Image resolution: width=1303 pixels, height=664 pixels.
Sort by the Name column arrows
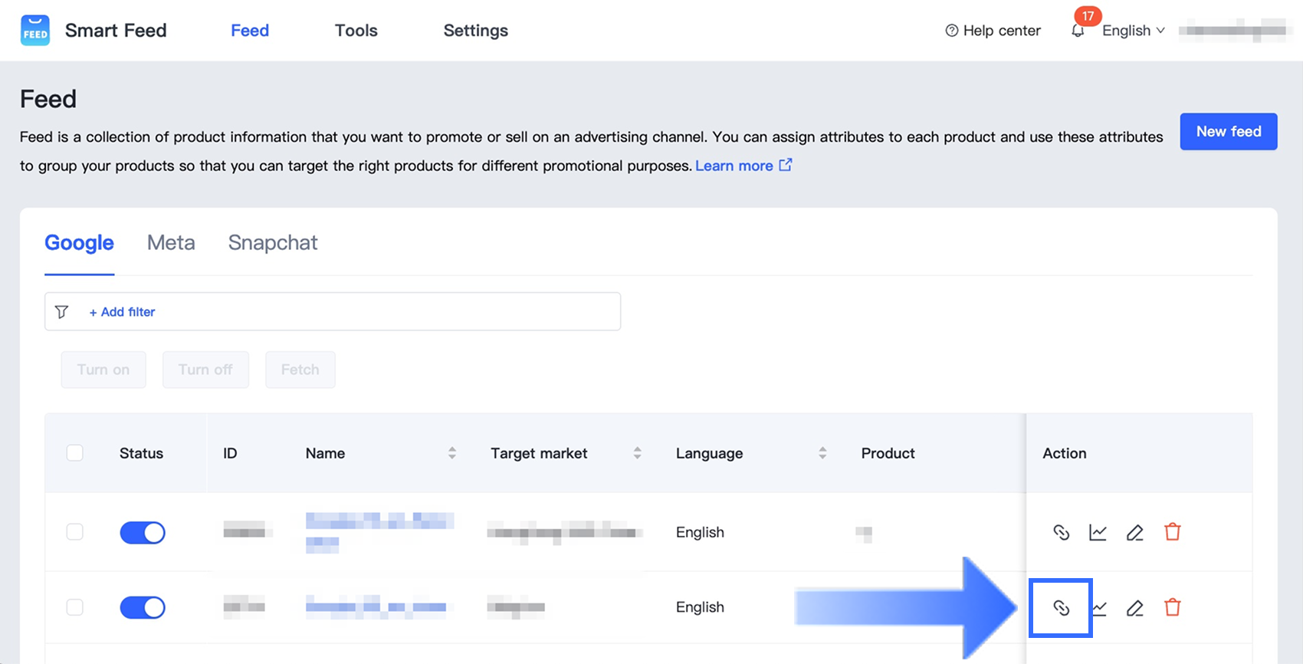tap(452, 453)
